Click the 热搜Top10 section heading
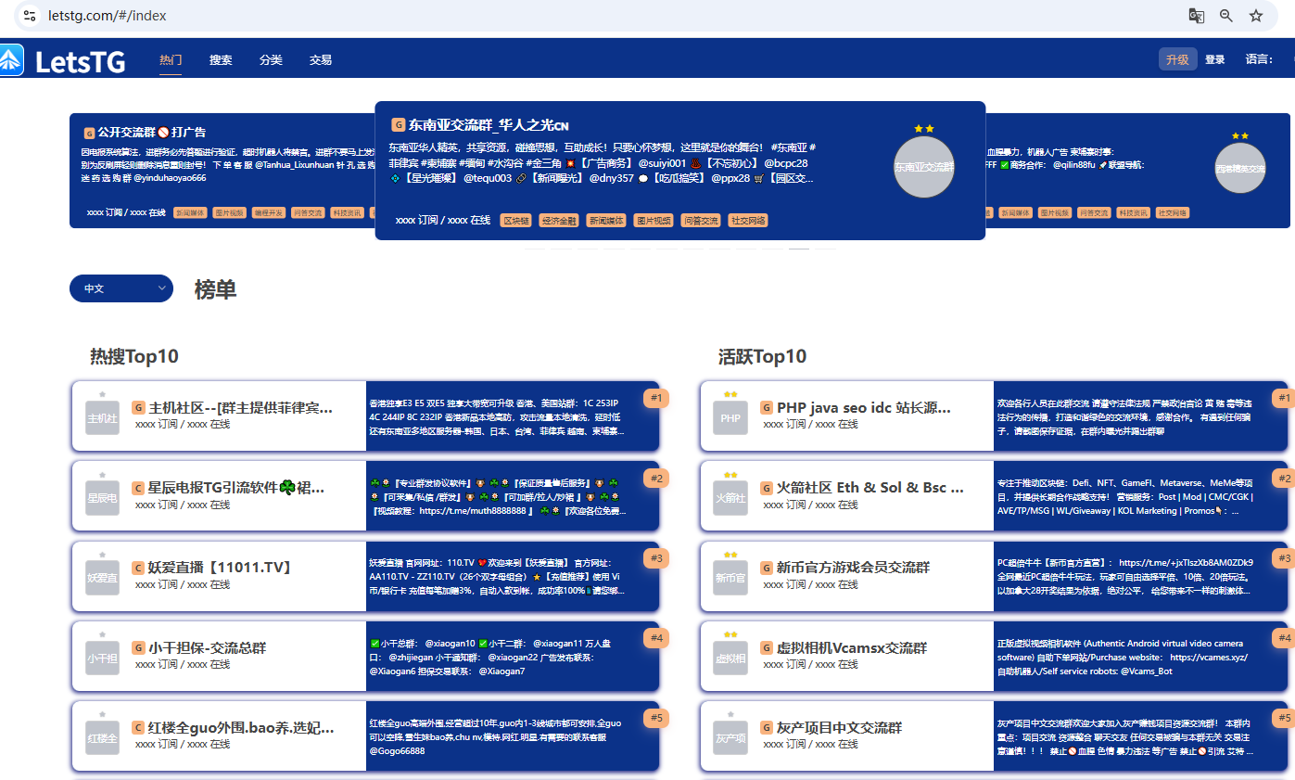The width and height of the screenshot is (1295, 780). tap(133, 356)
